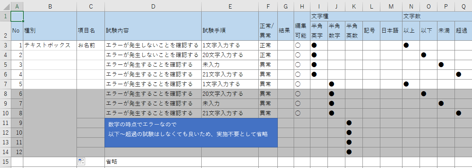Select the 試験内容 header cell
472x168 pixels.
[x=153, y=31]
